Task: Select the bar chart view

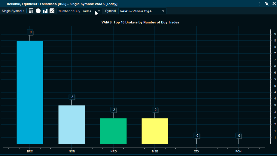Action: pyautogui.click(x=45, y=11)
